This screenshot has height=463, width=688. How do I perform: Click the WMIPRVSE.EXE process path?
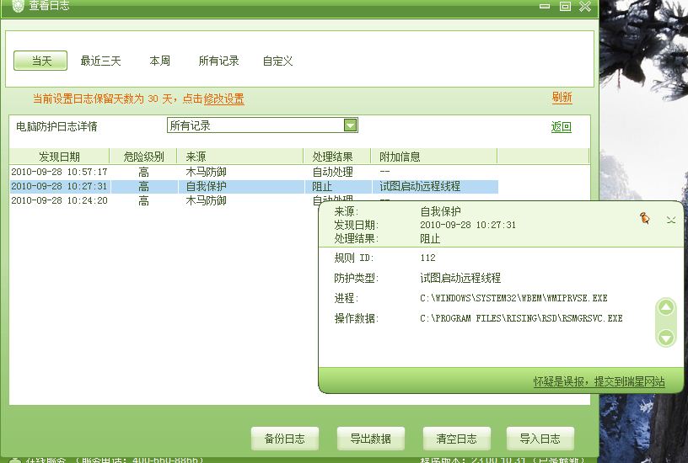[x=513, y=298]
